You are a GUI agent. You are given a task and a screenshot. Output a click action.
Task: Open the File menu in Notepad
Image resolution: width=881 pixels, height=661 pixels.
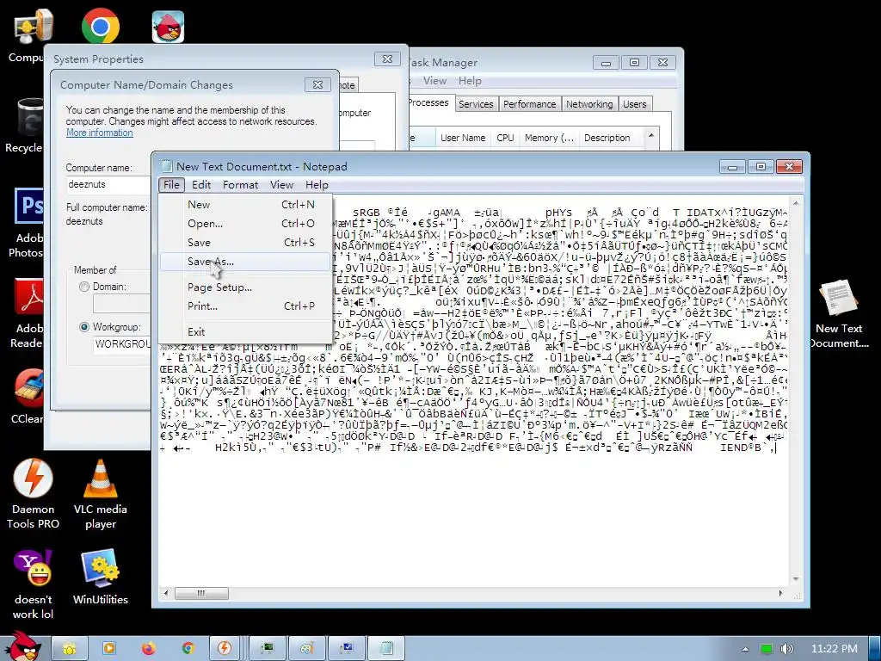tap(171, 184)
